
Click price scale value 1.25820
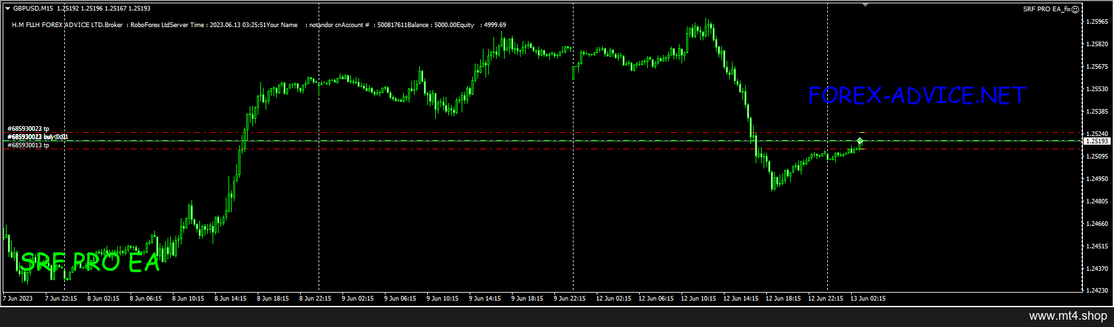[1097, 44]
